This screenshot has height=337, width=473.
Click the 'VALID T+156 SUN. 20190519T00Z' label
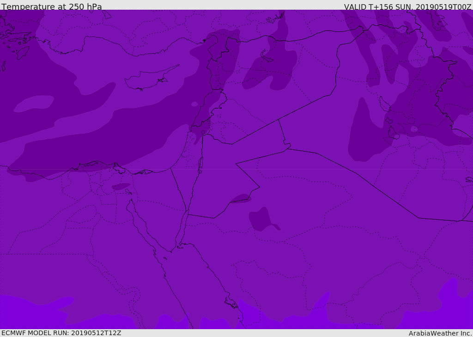pos(408,6)
